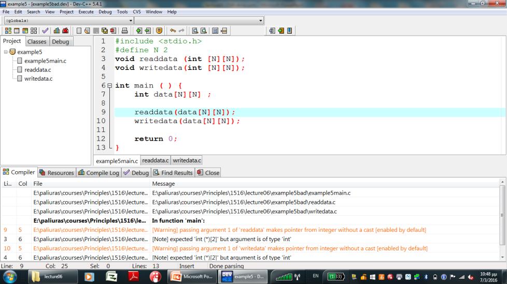Screen dimensions: 507x284
Task: Open Adobe Acrobat from taskbar
Action: [133, 277]
